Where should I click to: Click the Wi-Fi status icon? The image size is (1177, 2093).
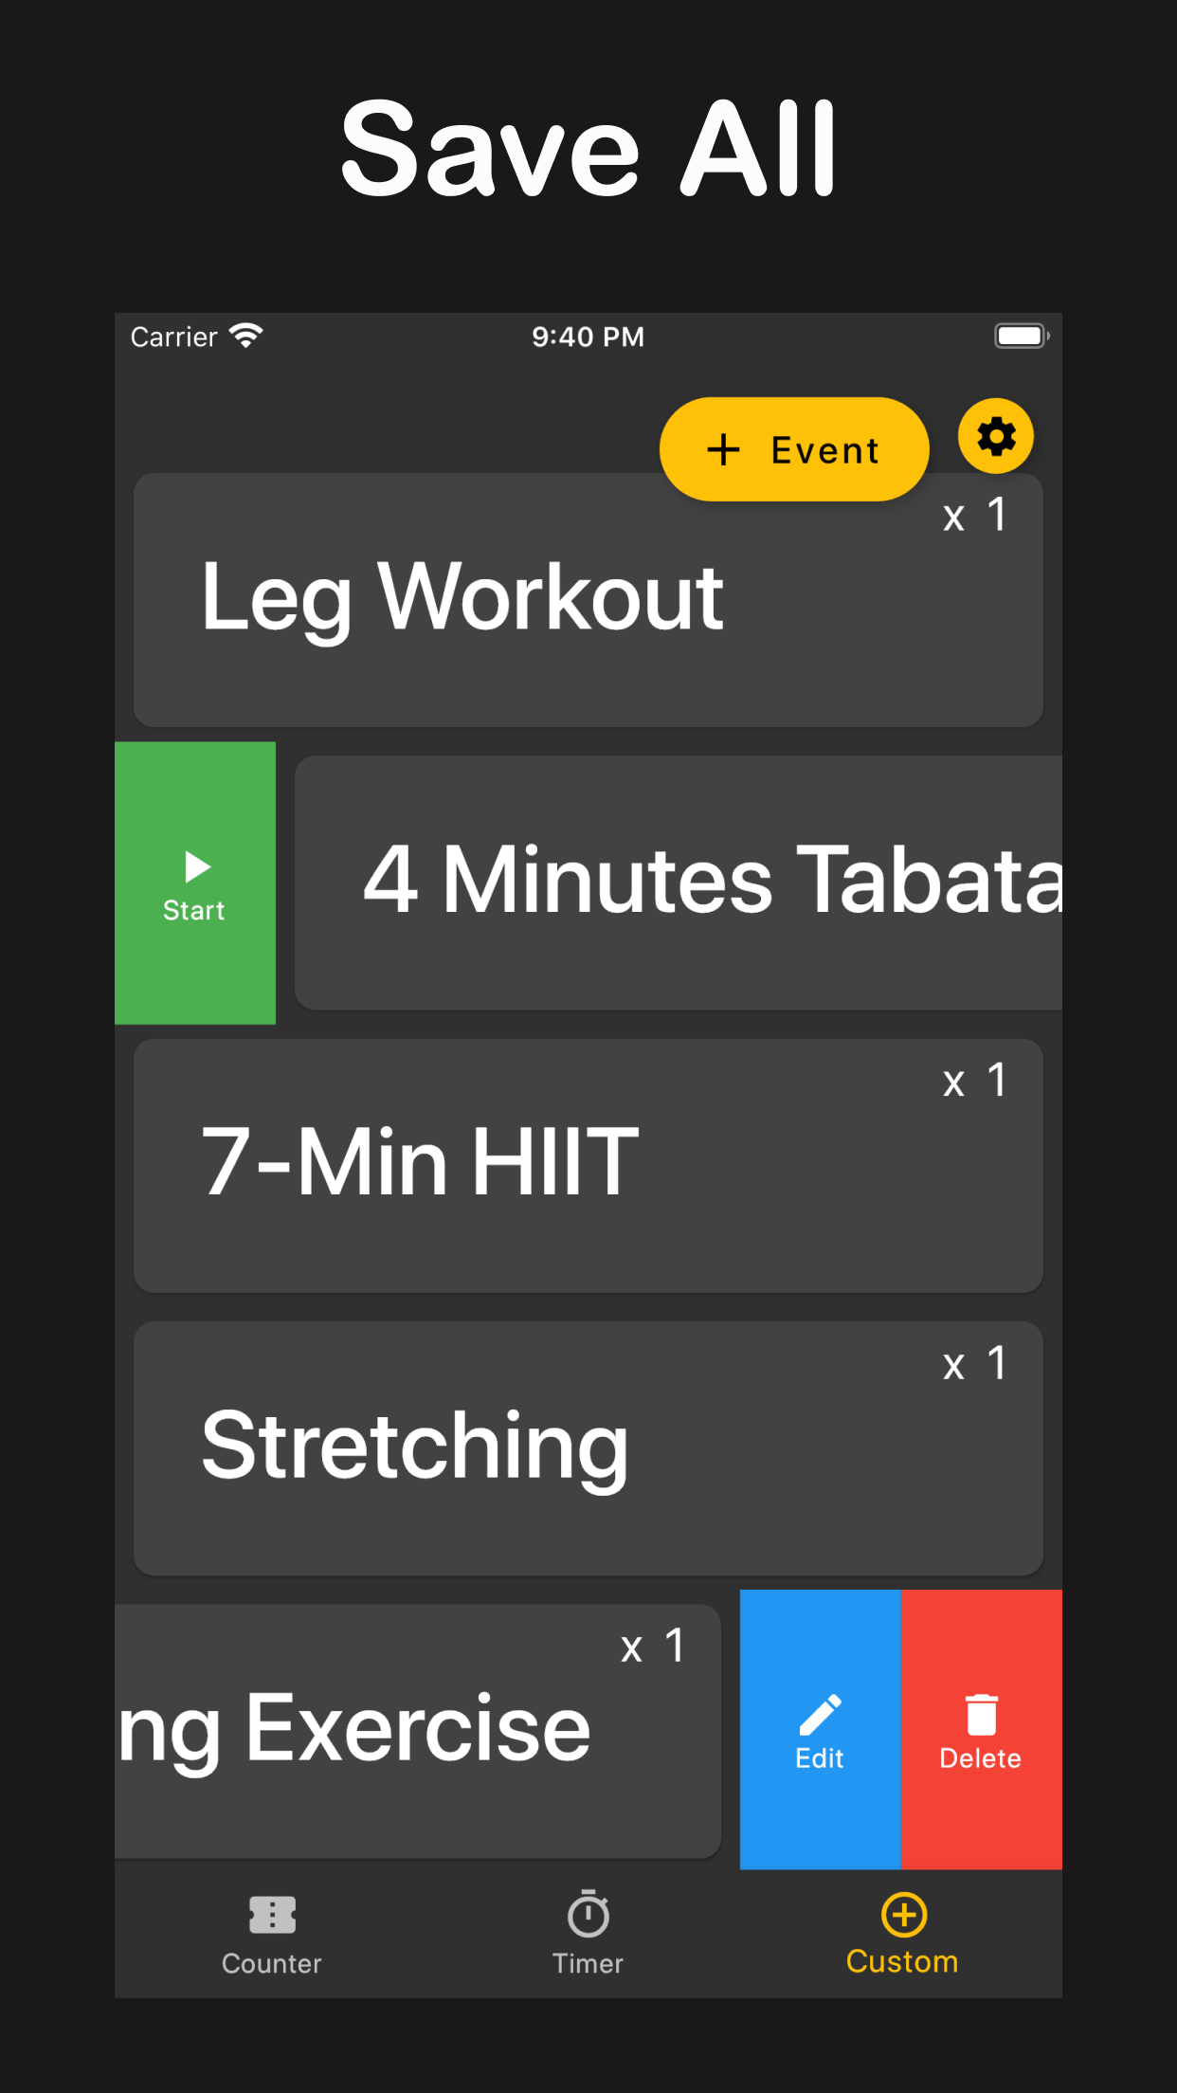[246, 336]
